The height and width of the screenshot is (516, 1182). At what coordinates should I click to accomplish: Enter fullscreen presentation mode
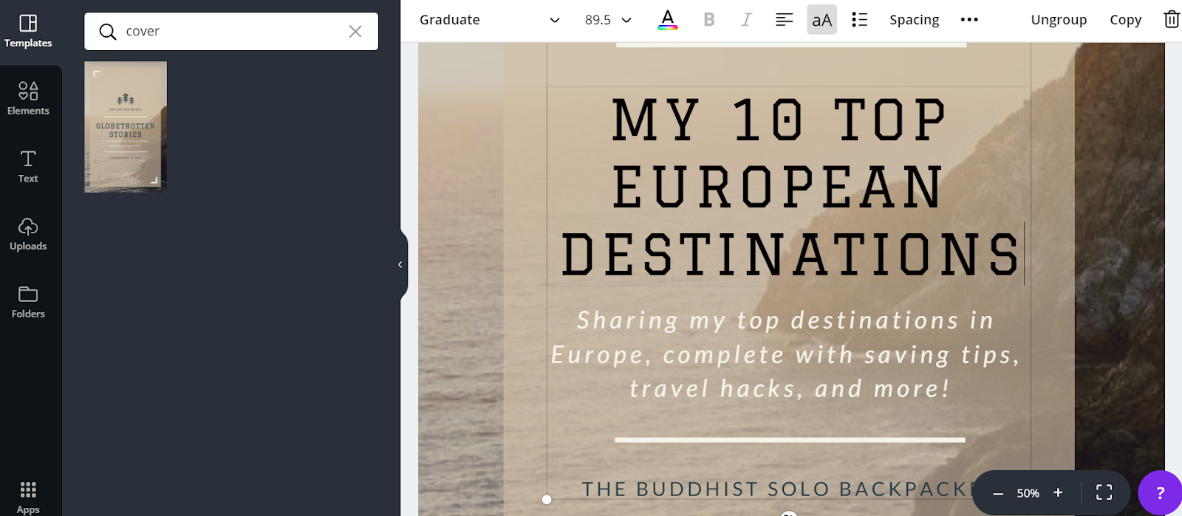pyautogui.click(x=1104, y=492)
